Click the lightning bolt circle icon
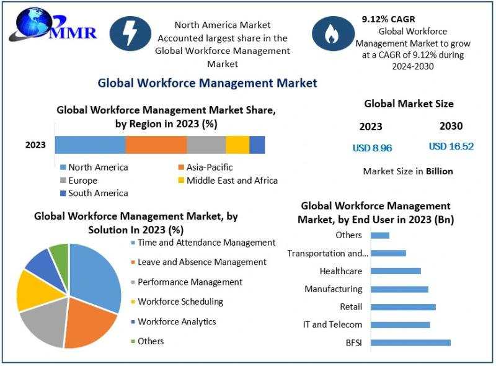 (130, 33)
